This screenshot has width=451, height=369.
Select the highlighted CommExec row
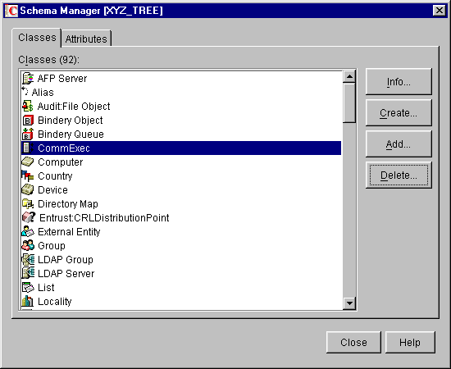click(x=181, y=148)
